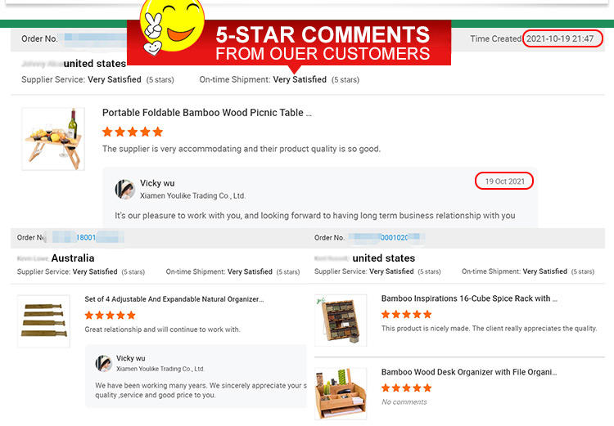Click the circled Time Created 2021-10-19 timestamp
Viewport: 614px width, 426px height.
(562, 38)
